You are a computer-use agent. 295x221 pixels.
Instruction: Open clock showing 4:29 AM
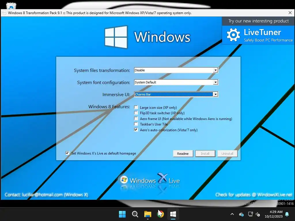coord(274,214)
